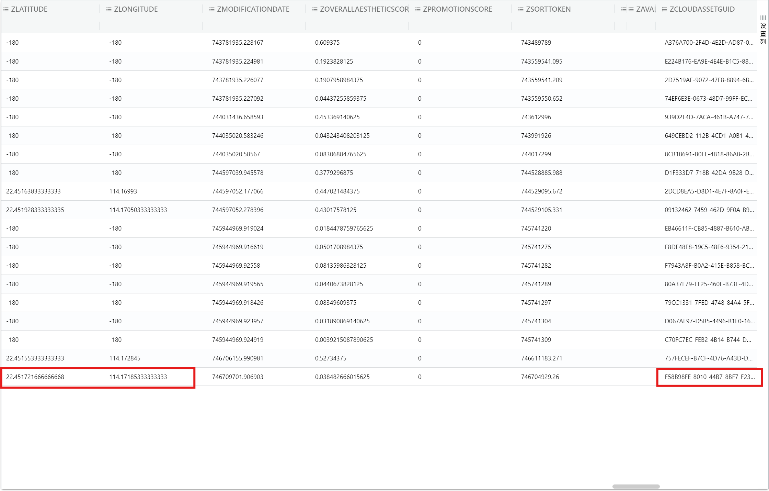
Task: Select longitude cell 114.16993
Action: [x=123, y=191]
